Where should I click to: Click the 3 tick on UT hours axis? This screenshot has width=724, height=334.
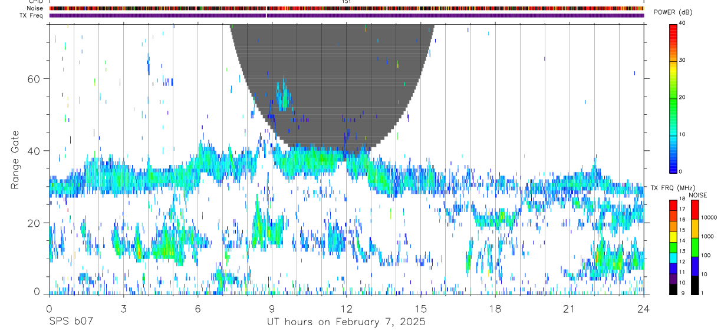[x=123, y=309]
